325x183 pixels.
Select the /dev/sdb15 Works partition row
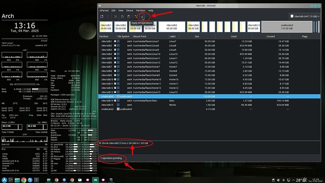coord(209,105)
